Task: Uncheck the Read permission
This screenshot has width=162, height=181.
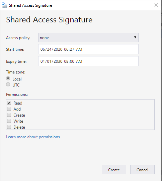Action: (9, 103)
